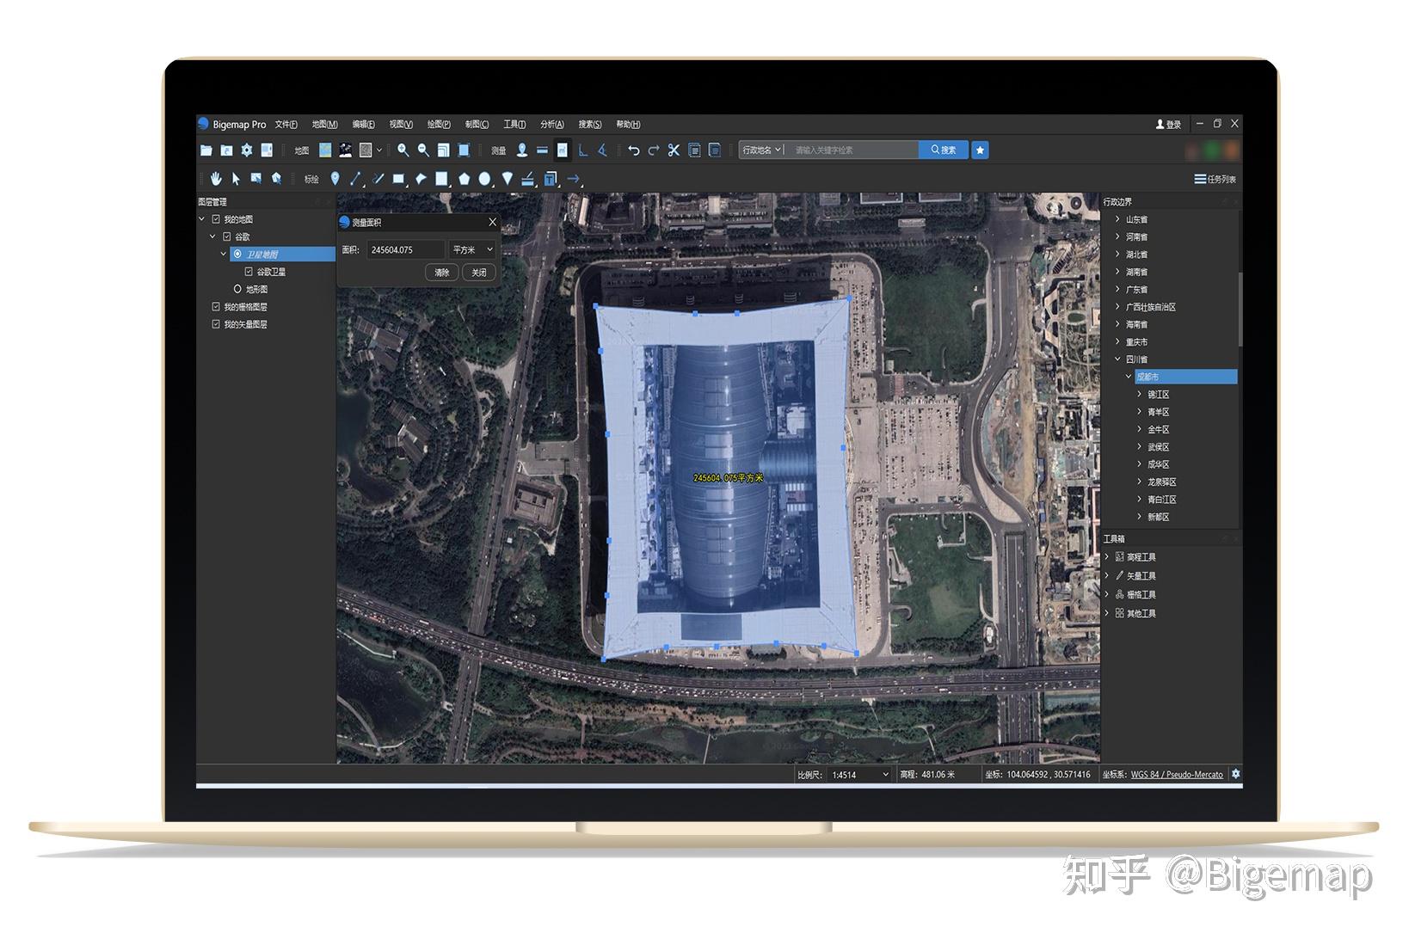Open the 平方米 unit dropdown
This screenshot has height=939, width=1409.
(471, 250)
